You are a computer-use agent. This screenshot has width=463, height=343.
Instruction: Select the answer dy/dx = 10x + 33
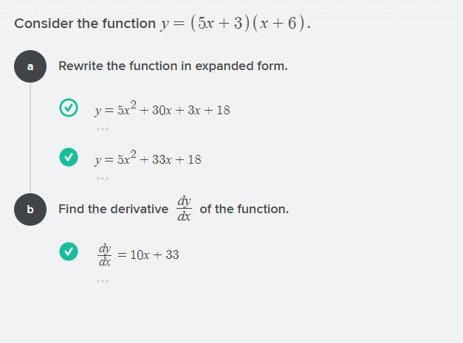point(139,254)
